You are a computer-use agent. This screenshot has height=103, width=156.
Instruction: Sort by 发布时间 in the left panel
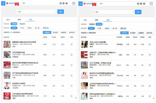[x=72, y=33]
